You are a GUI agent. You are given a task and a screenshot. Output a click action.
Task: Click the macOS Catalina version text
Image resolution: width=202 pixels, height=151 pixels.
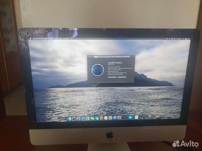pyautogui.click(x=111, y=65)
